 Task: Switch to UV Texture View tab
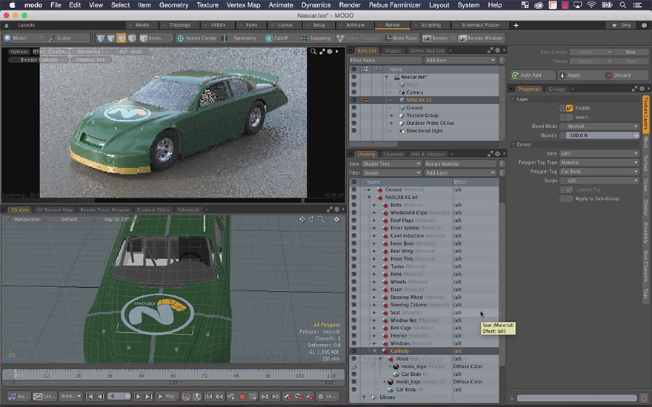click(x=55, y=209)
